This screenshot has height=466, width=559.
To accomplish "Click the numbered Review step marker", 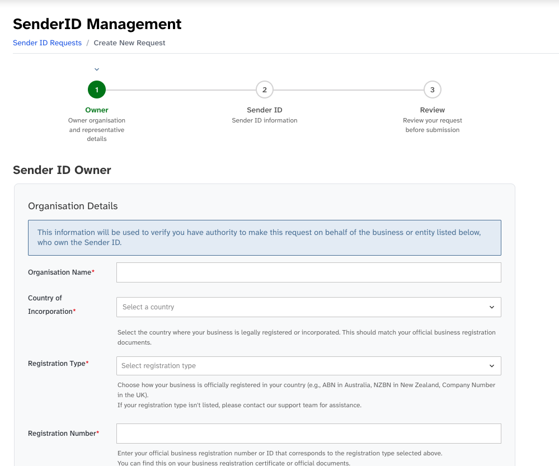I will 432,90.
